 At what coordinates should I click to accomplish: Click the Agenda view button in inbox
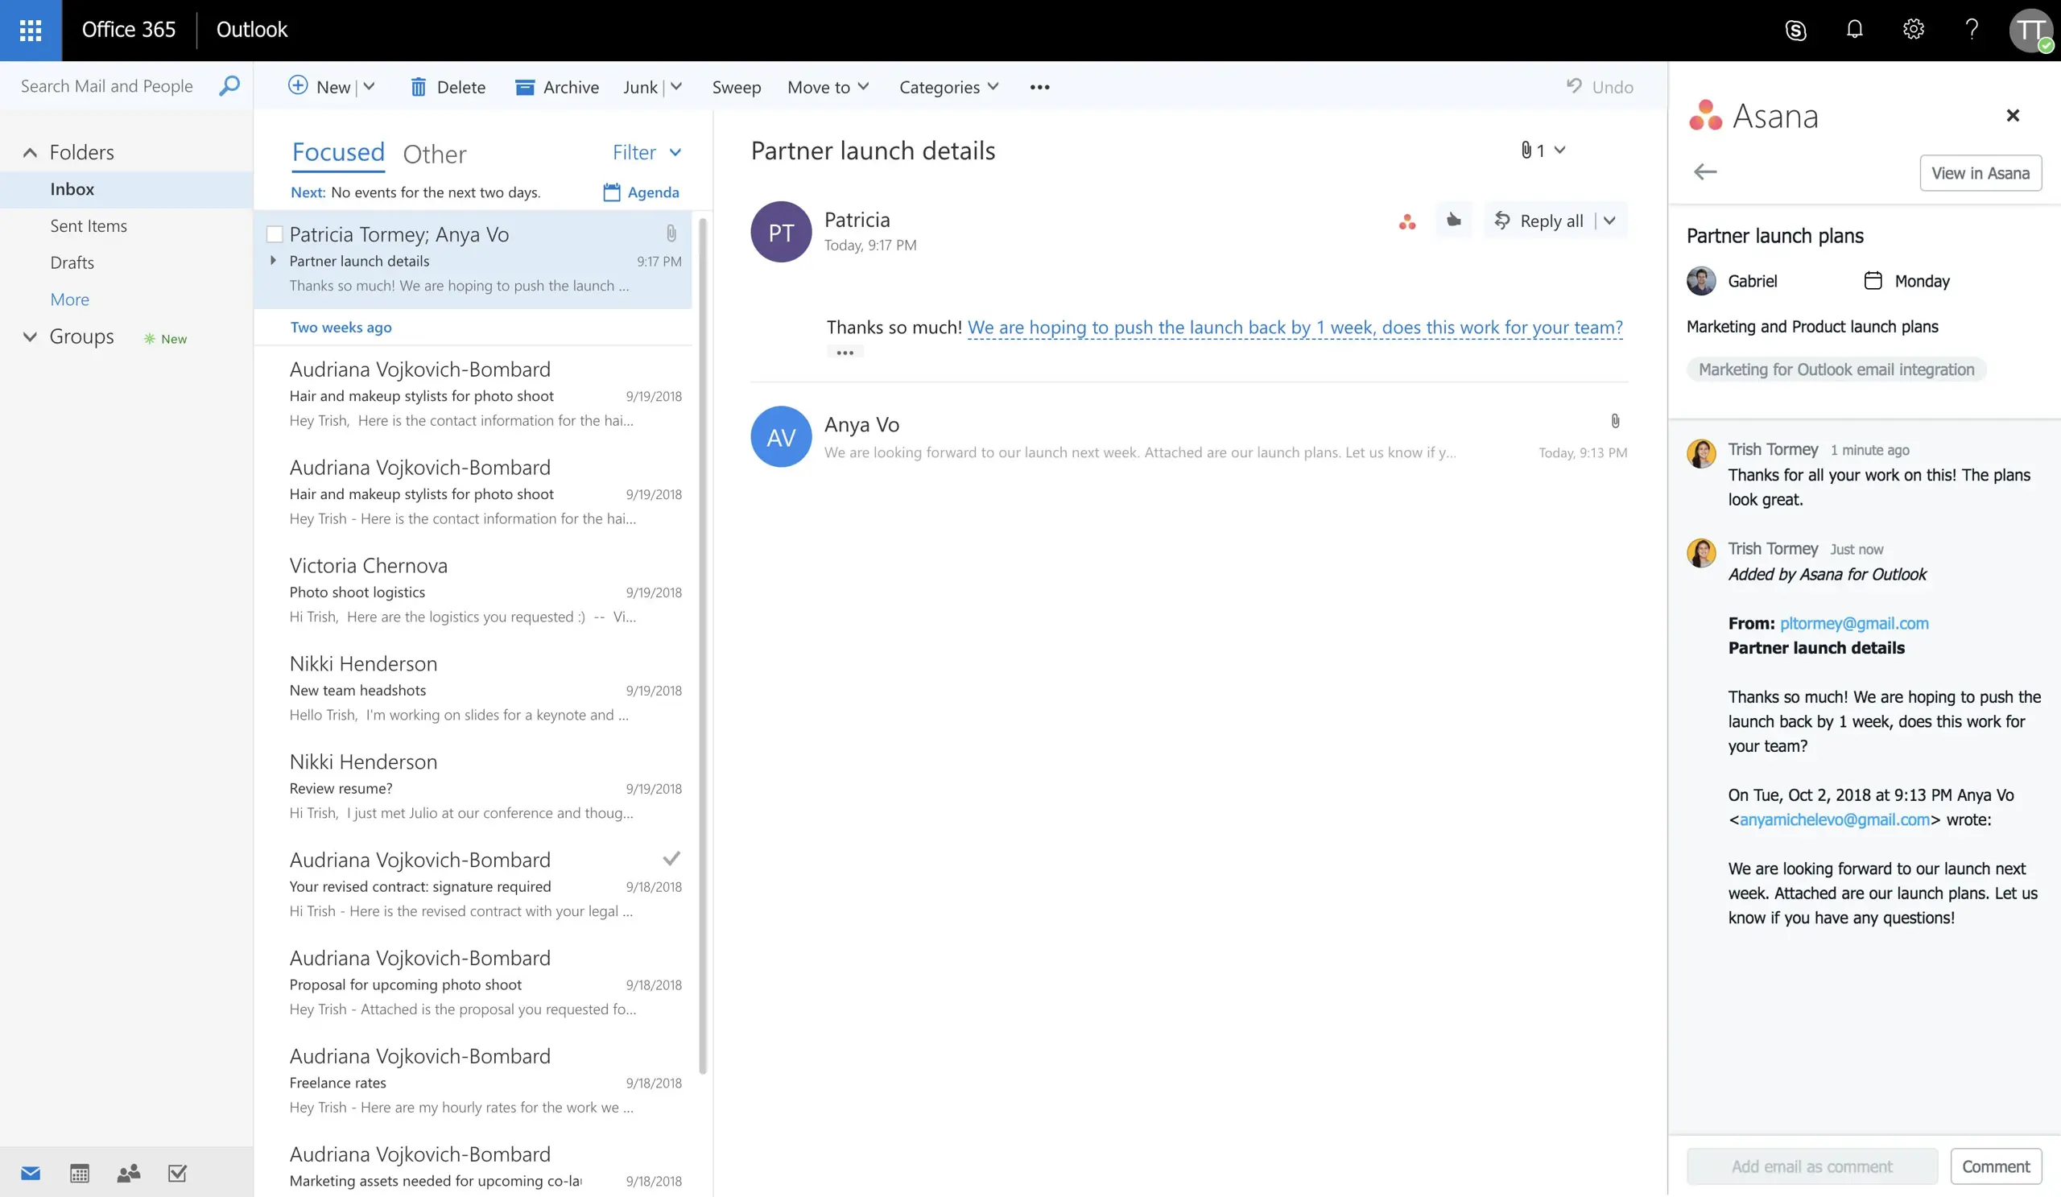640,191
